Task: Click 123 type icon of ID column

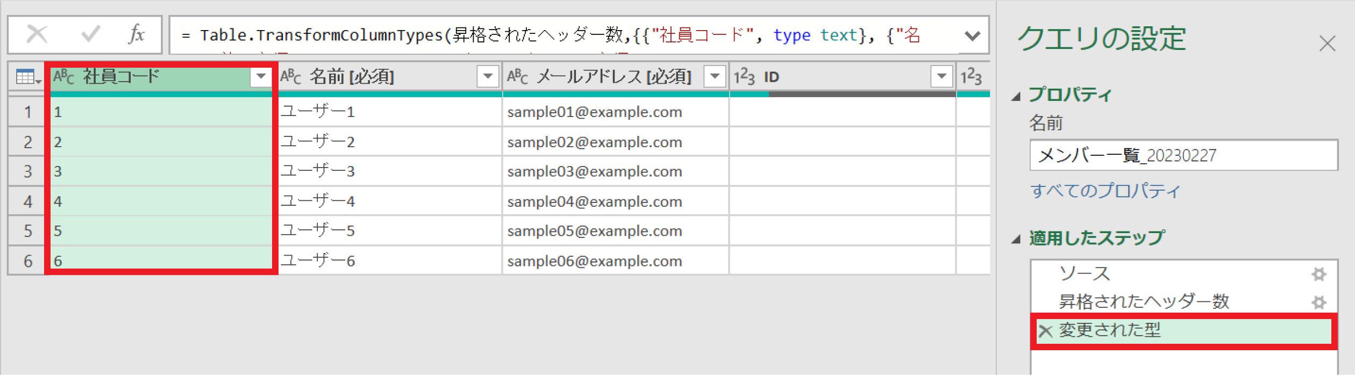Action: tap(745, 77)
